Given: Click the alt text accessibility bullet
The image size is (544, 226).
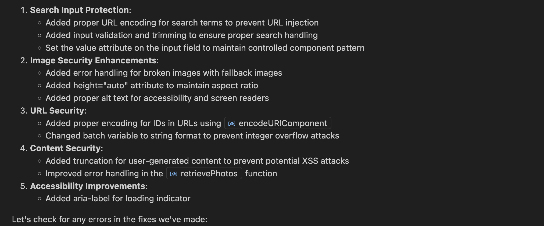Looking at the screenshot, I should pyautogui.click(x=157, y=98).
